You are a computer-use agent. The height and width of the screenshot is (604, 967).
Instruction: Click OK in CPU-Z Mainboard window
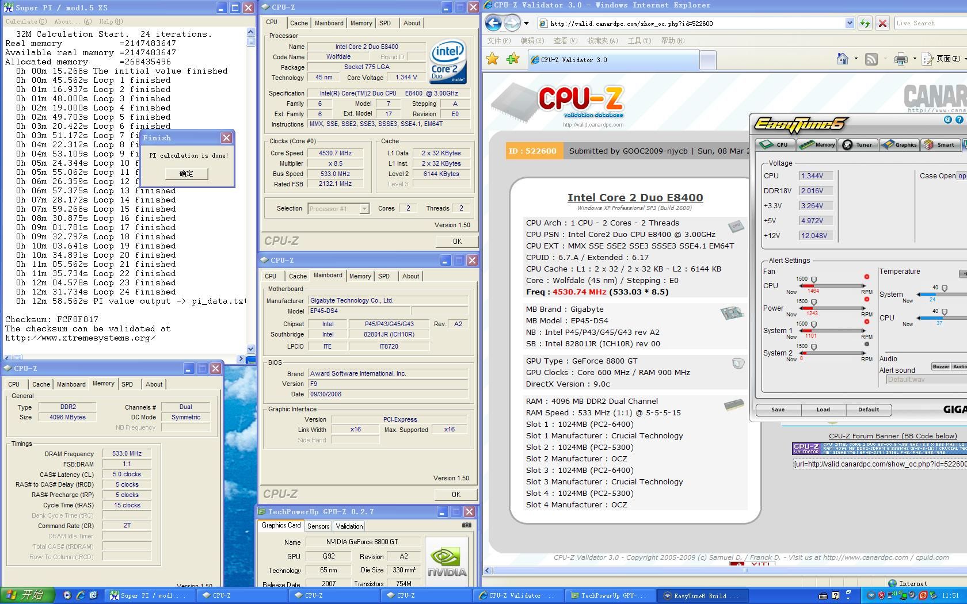tap(456, 494)
